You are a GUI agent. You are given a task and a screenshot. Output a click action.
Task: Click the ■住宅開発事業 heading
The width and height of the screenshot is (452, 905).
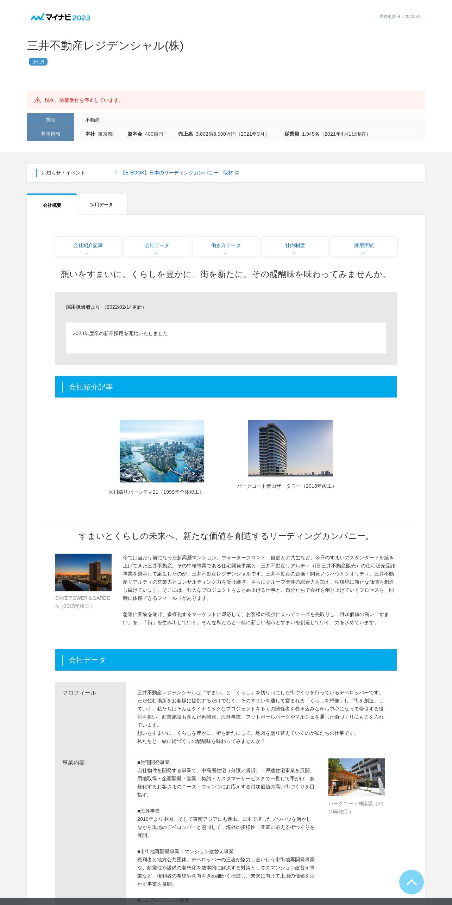point(153,762)
